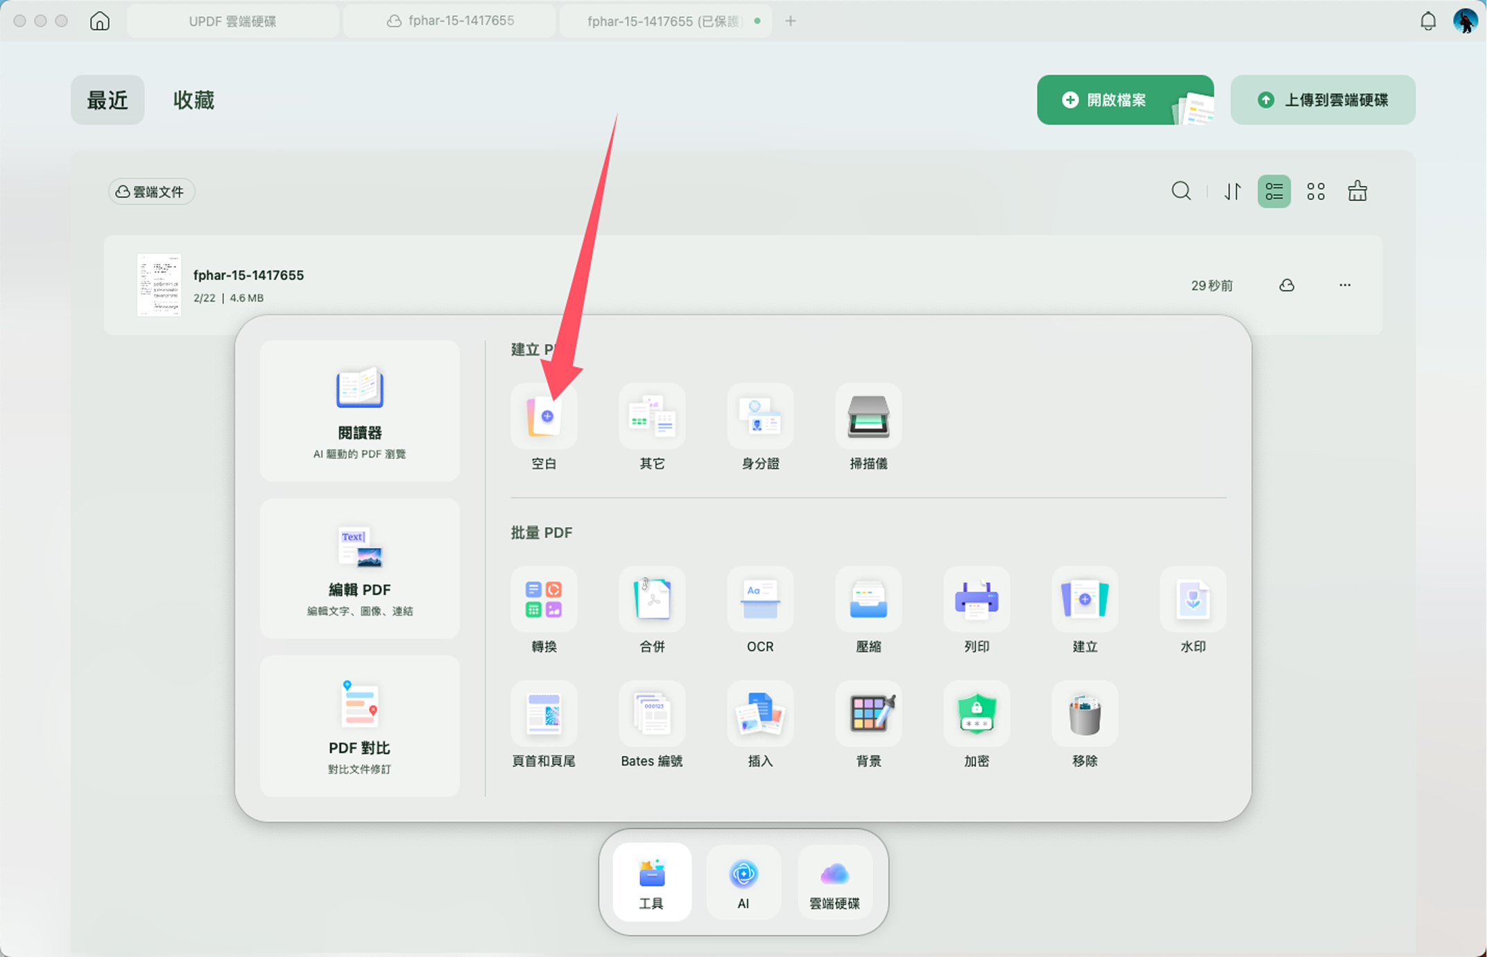Open the fphar-15-1417655 file thumbnail

(x=159, y=285)
